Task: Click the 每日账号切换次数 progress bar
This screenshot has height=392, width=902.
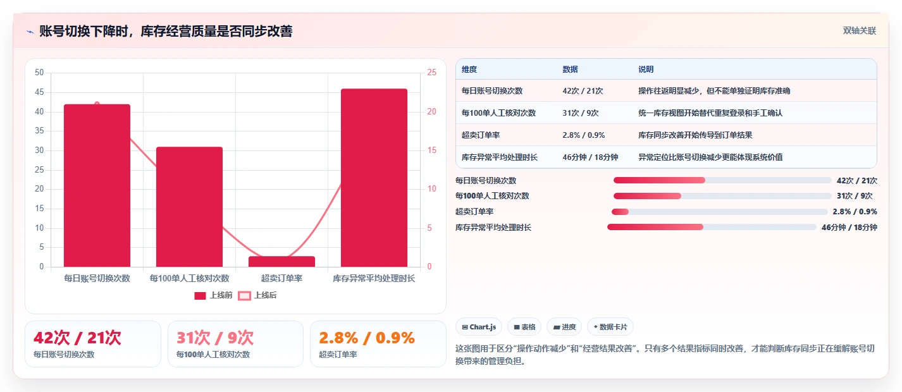Action: (722, 180)
